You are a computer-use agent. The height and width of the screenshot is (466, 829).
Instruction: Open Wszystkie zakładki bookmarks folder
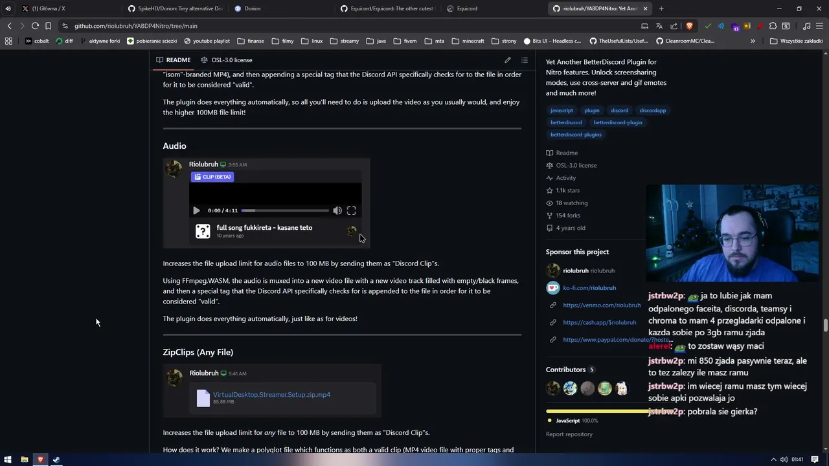[x=796, y=41]
